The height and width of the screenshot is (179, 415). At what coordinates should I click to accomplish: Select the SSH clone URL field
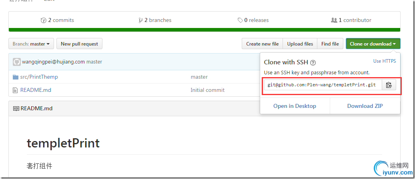pyautogui.click(x=323, y=85)
